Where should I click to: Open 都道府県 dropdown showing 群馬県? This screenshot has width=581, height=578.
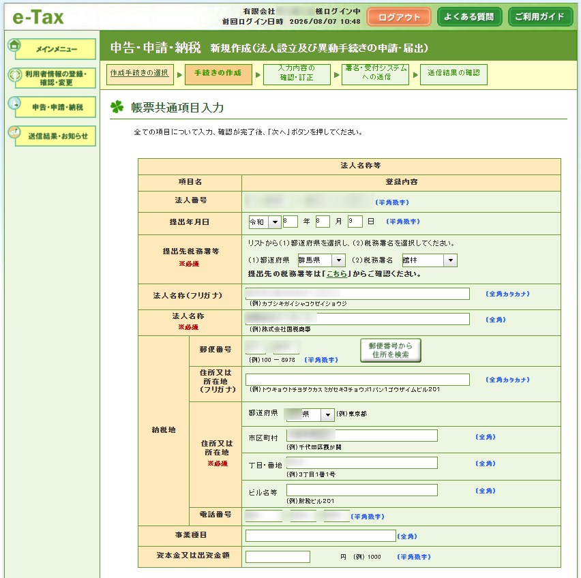321,260
